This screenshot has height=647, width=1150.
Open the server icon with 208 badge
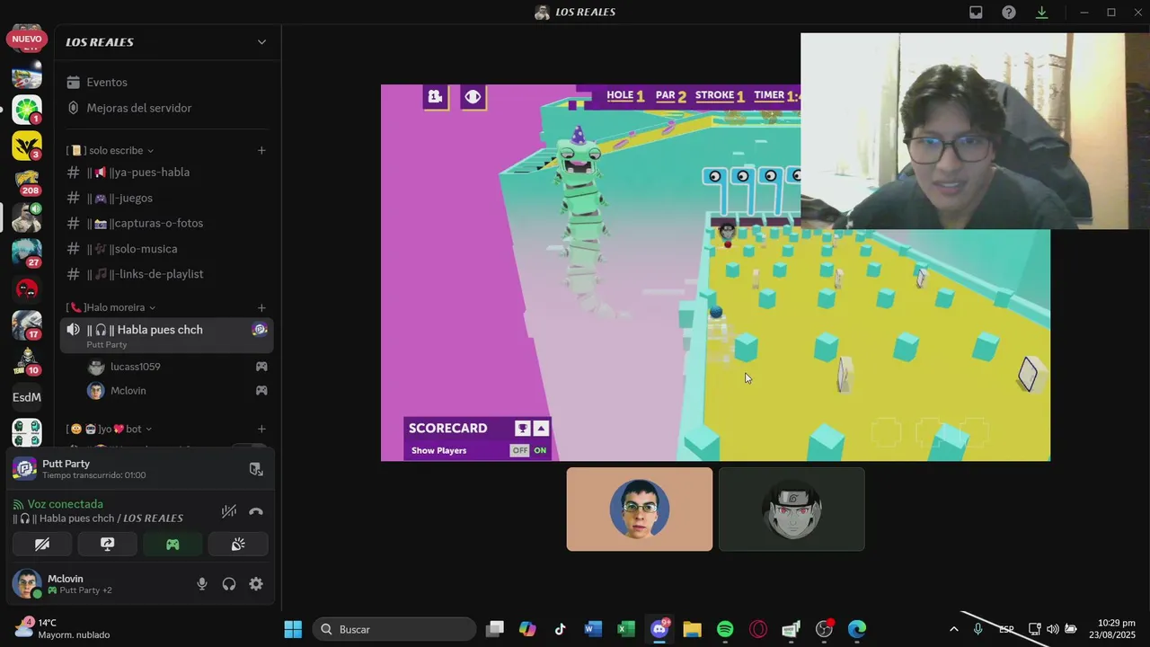tap(27, 182)
